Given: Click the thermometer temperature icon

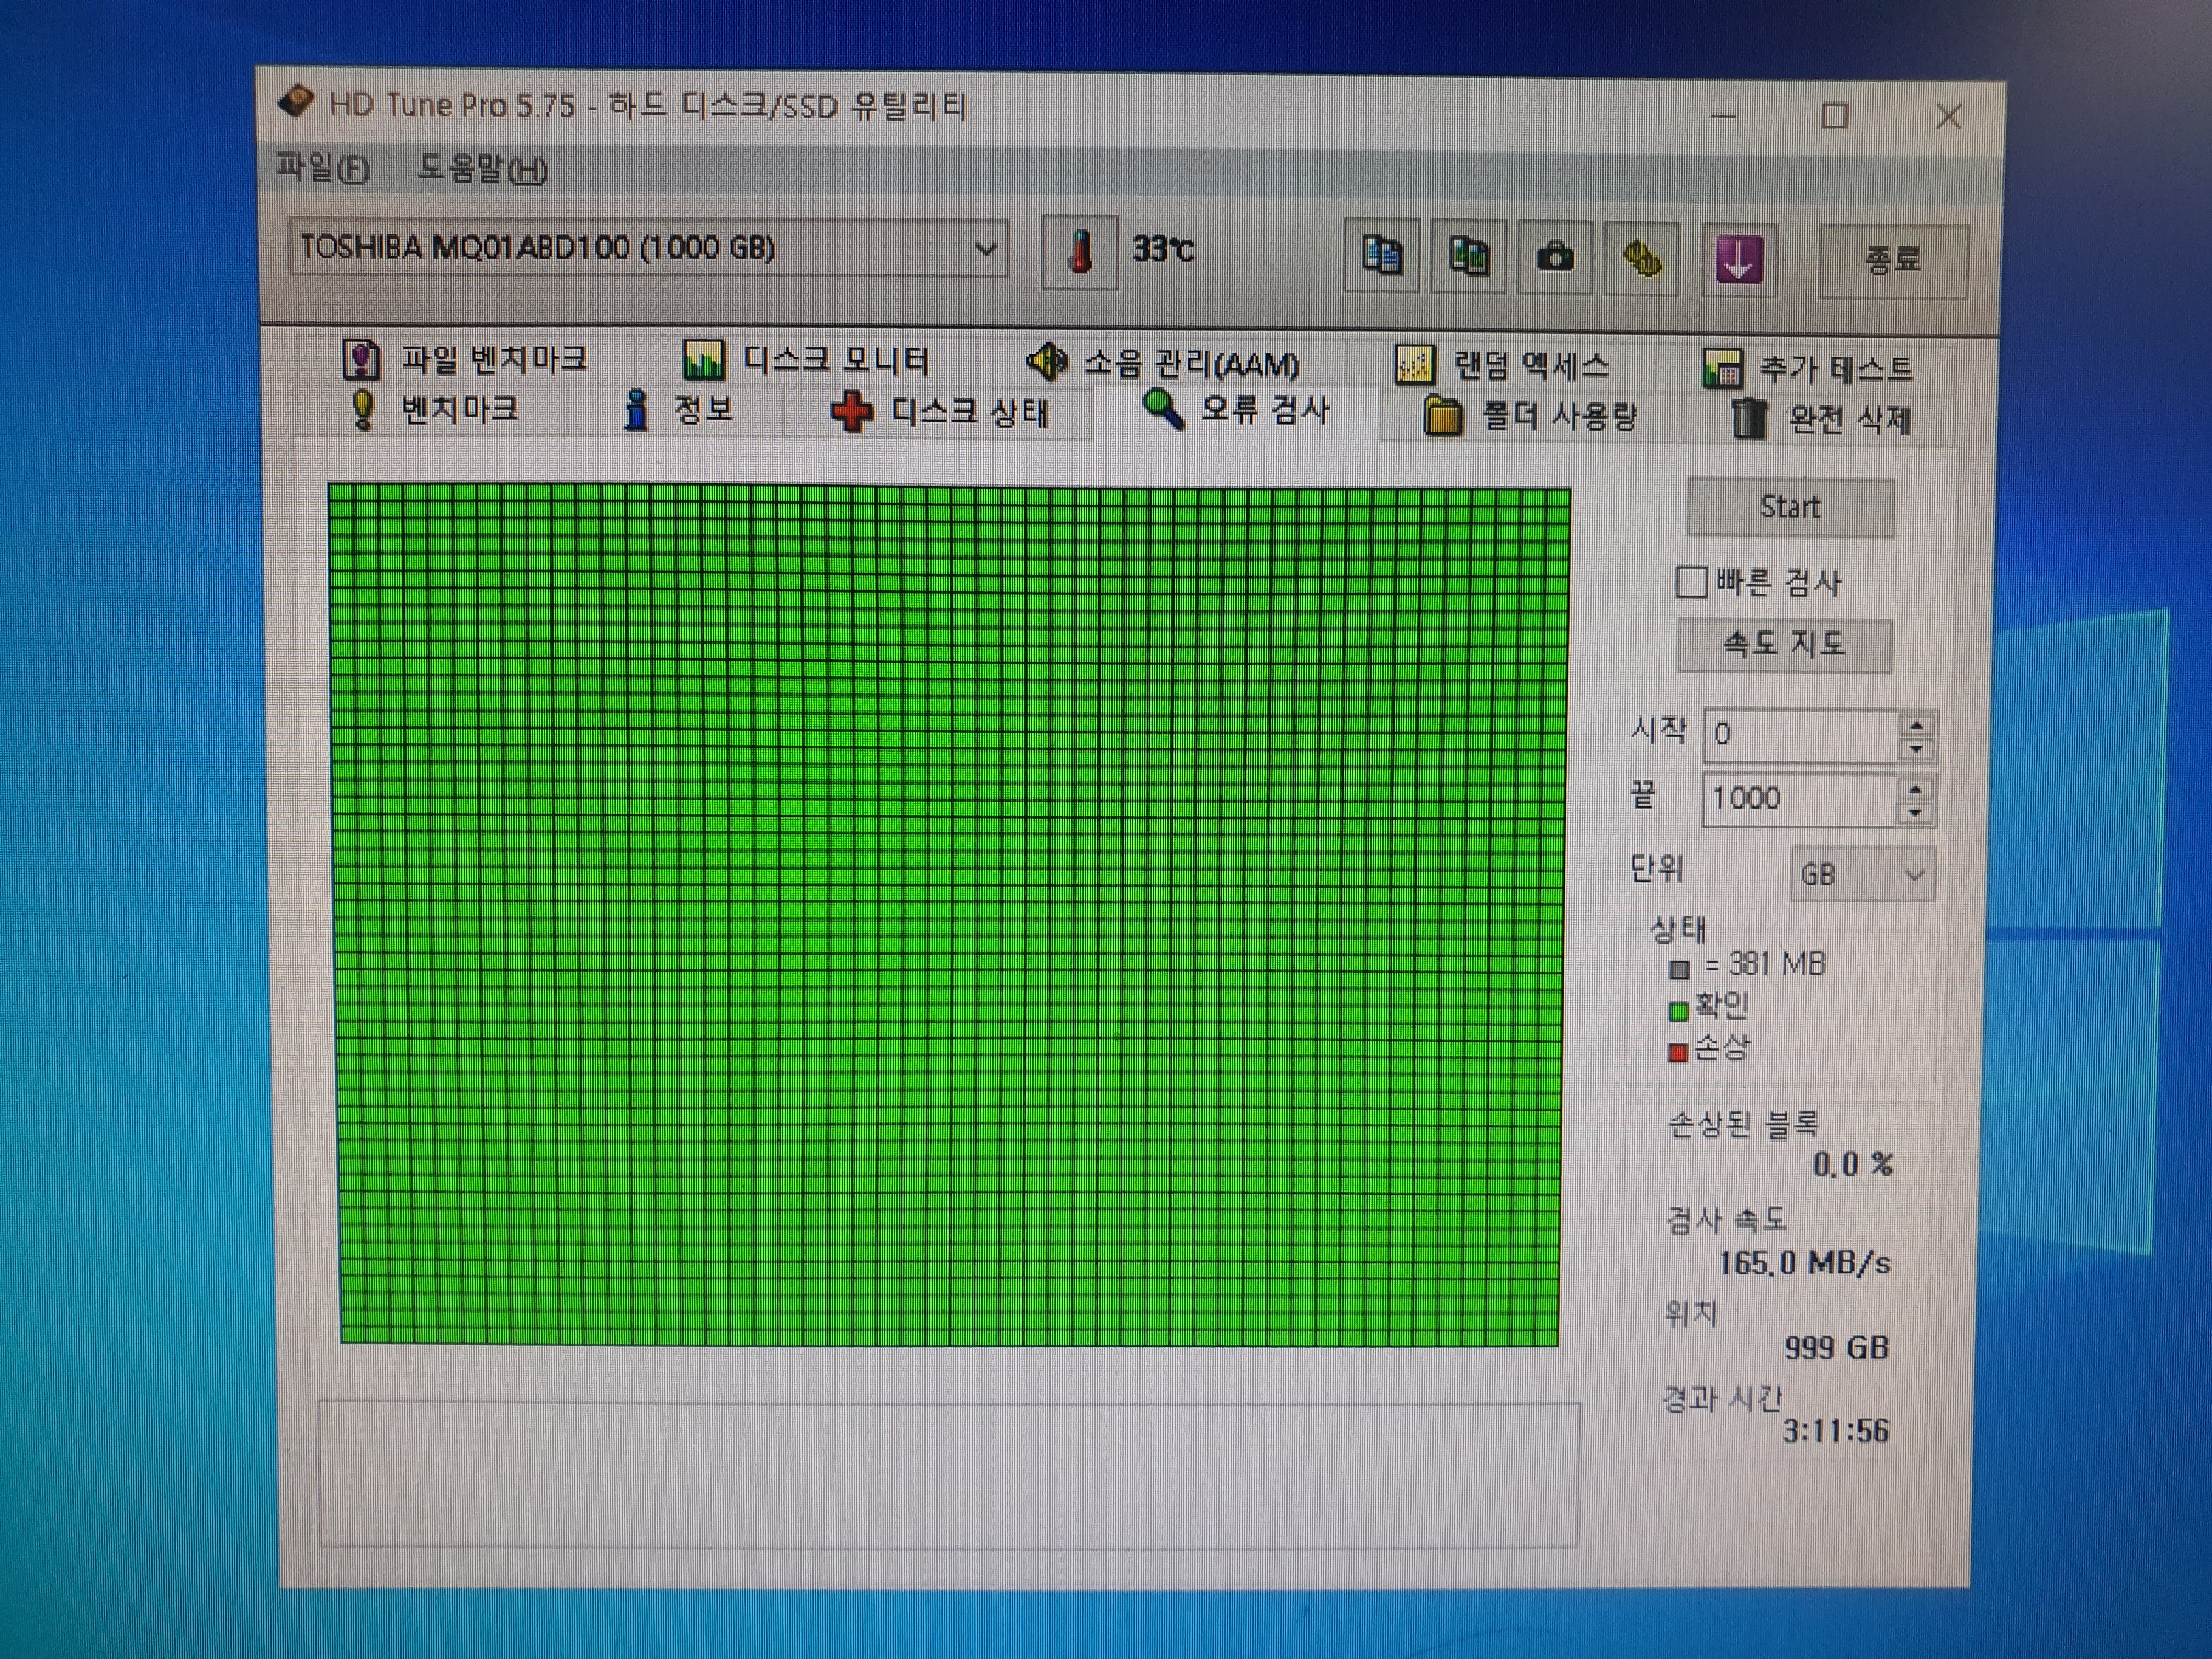Looking at the screenshot, I should (1079, 251).
